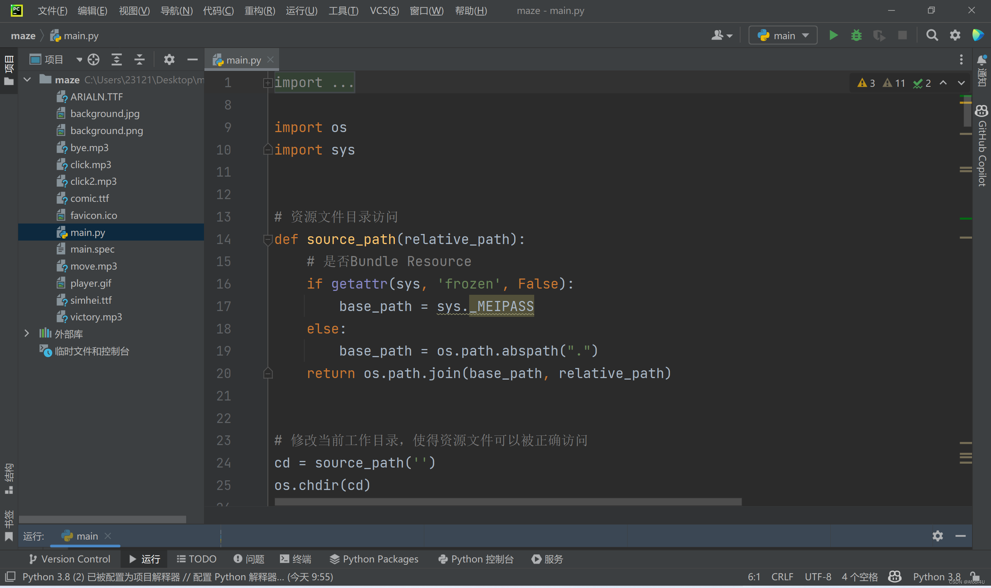Open the GitHub Copilot side panel
This screenshot has width=991, height=588.
coord(981,146)
